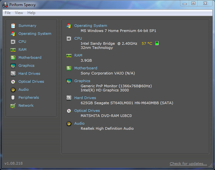
Task: Click the disc icon beside Optical Drives heading
Action: (69, 111)
